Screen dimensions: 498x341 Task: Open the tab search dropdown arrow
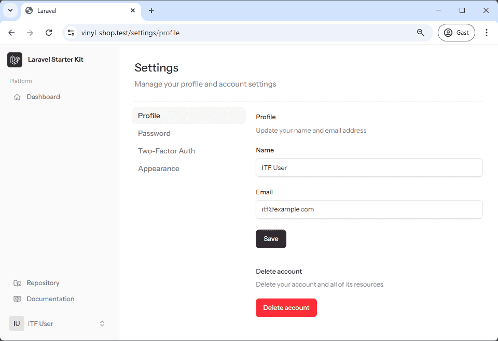pos(10,10)
